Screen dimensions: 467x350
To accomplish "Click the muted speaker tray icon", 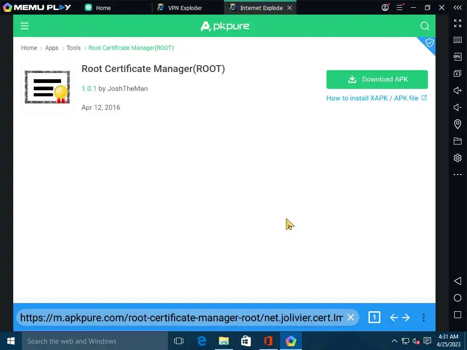I will [416, 341].
